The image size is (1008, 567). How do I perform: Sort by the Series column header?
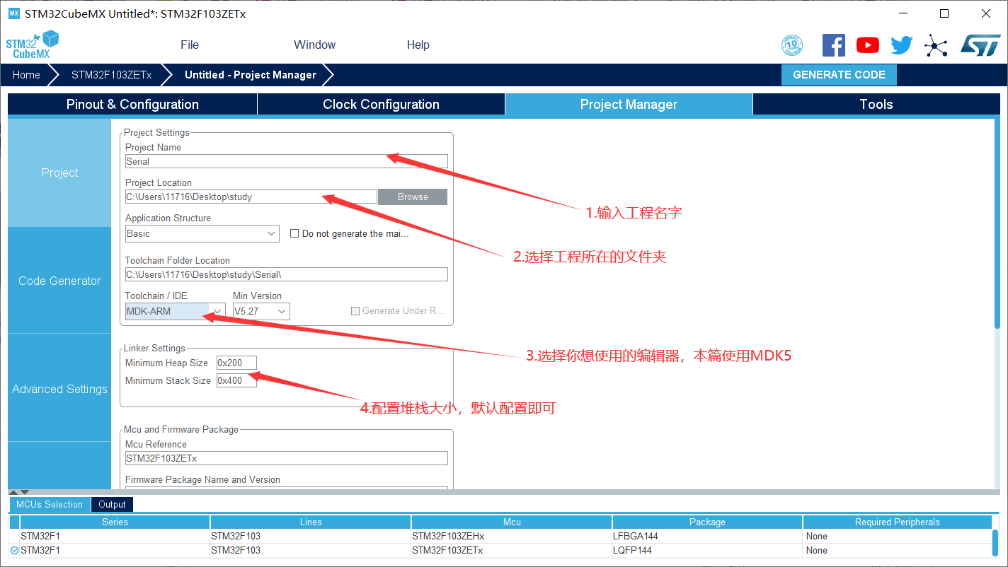115,522
